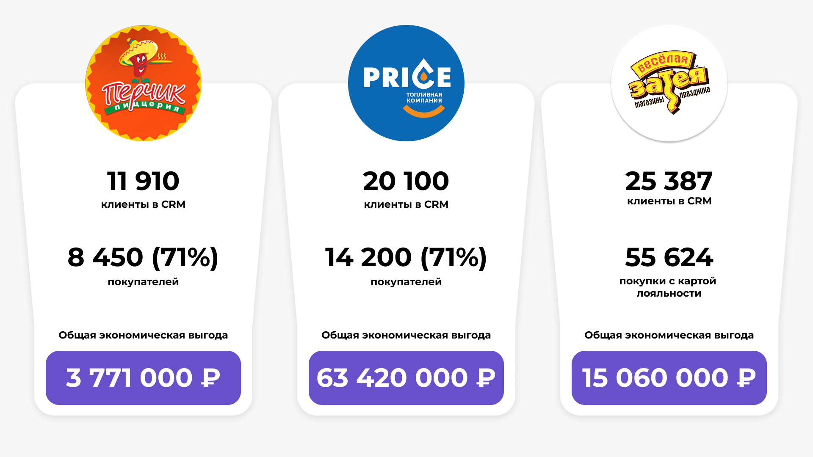
Task: Click the fuel drop in PRICE lettering
Action: point(423,73)
